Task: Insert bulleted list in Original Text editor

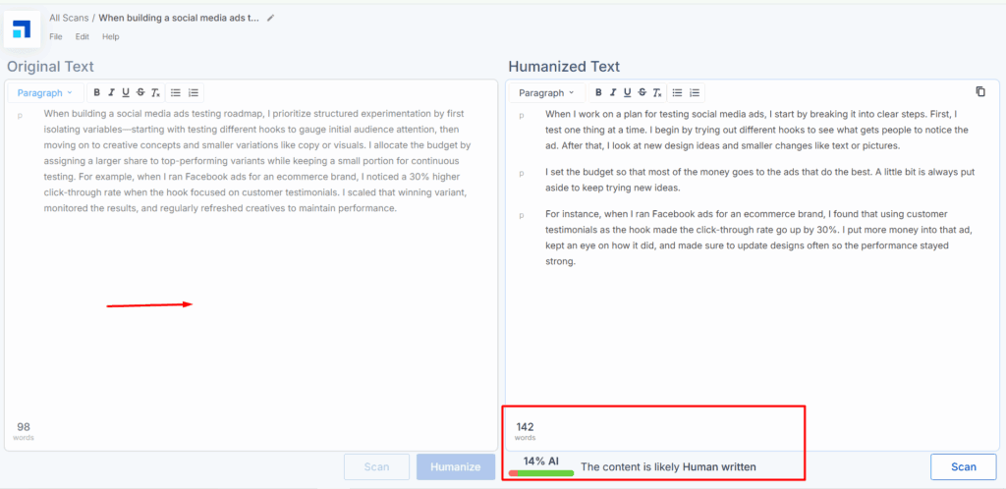Action: pos(176,92)
